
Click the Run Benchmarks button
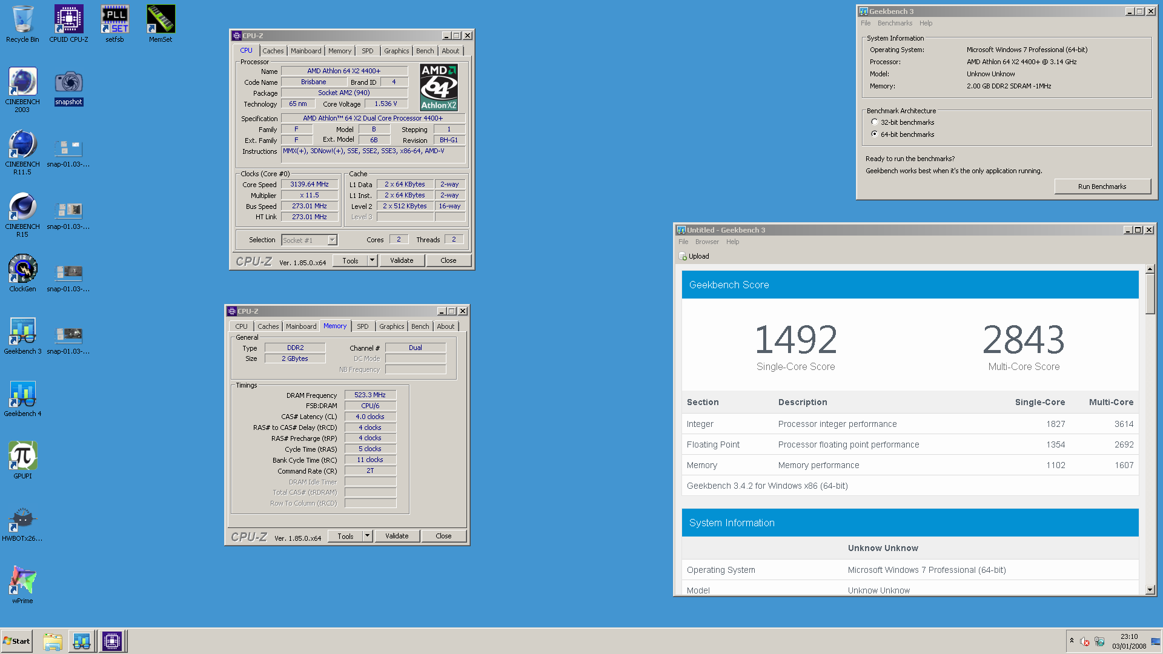coord(1102,187)
